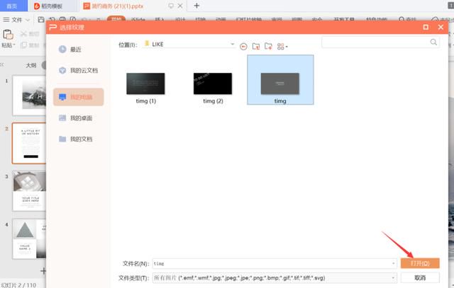Select the timg (2) image file
Image resolution: width=454 pixels, height=288 pixels.
click(x=213, y=88)
